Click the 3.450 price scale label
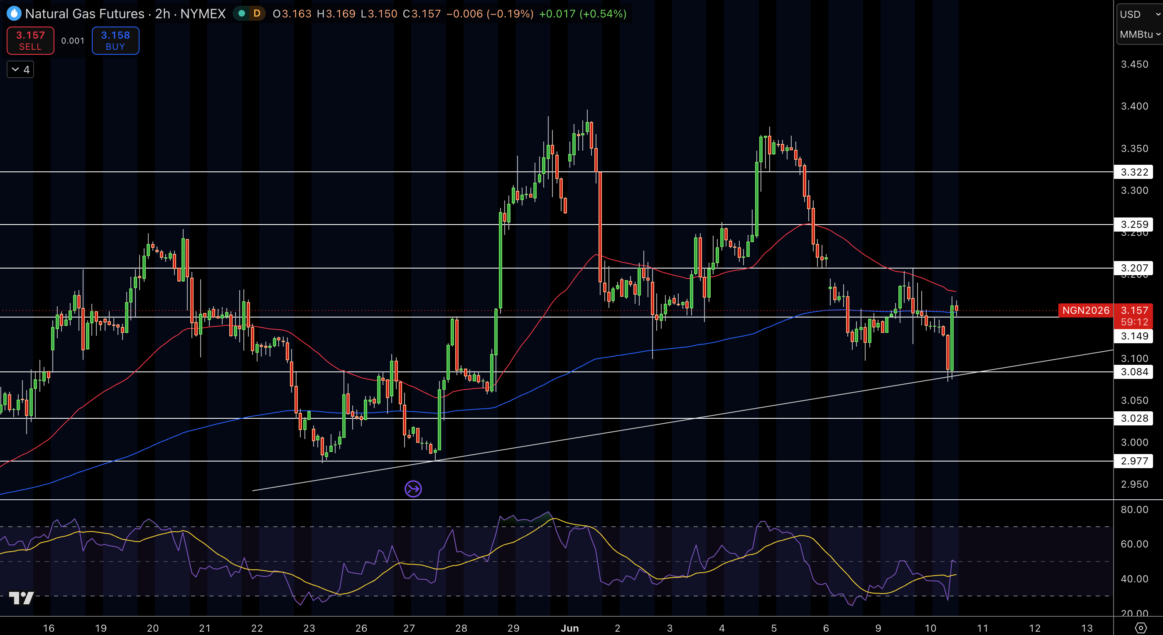Viewport: 1163px width, 635px height. pos(1134,64)
